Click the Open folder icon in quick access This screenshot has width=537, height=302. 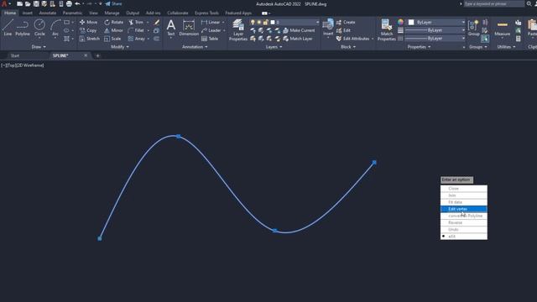[x=28, y=3]
